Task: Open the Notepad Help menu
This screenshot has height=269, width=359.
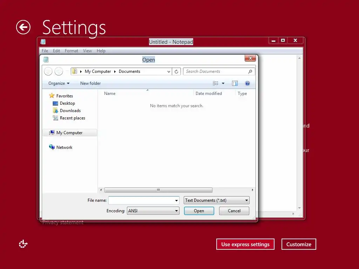Action: pyautogui.click(x=101, y=51)
